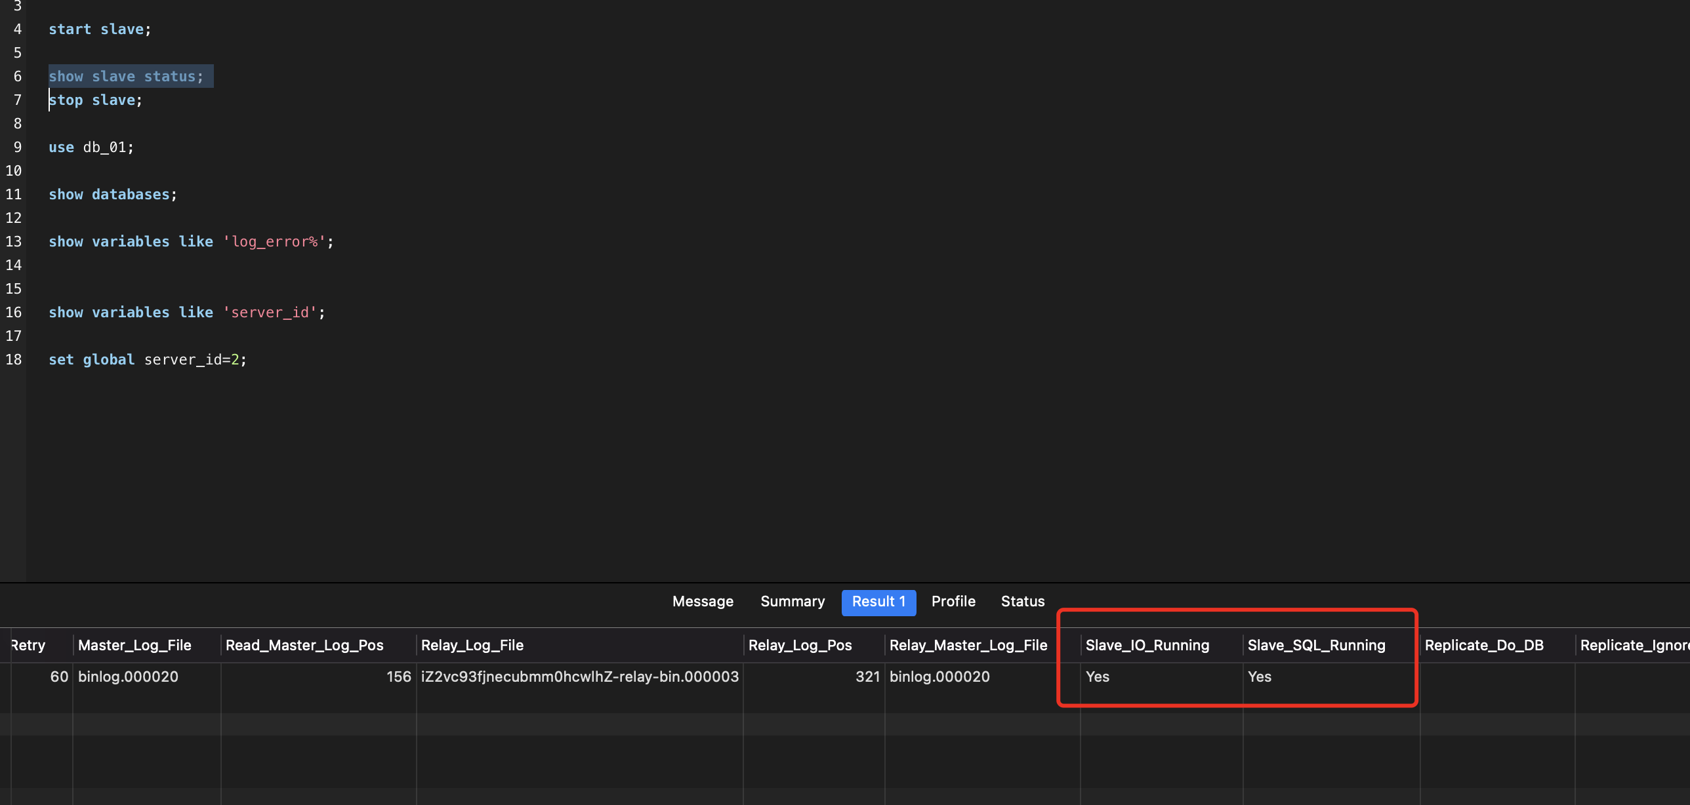Switch to the Message tab
Screen dimensions: 1690x805
coord(703,601)
